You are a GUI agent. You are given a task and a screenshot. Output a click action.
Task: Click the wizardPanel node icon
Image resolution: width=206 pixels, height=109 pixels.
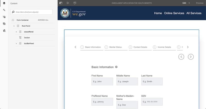pos(20,32)
